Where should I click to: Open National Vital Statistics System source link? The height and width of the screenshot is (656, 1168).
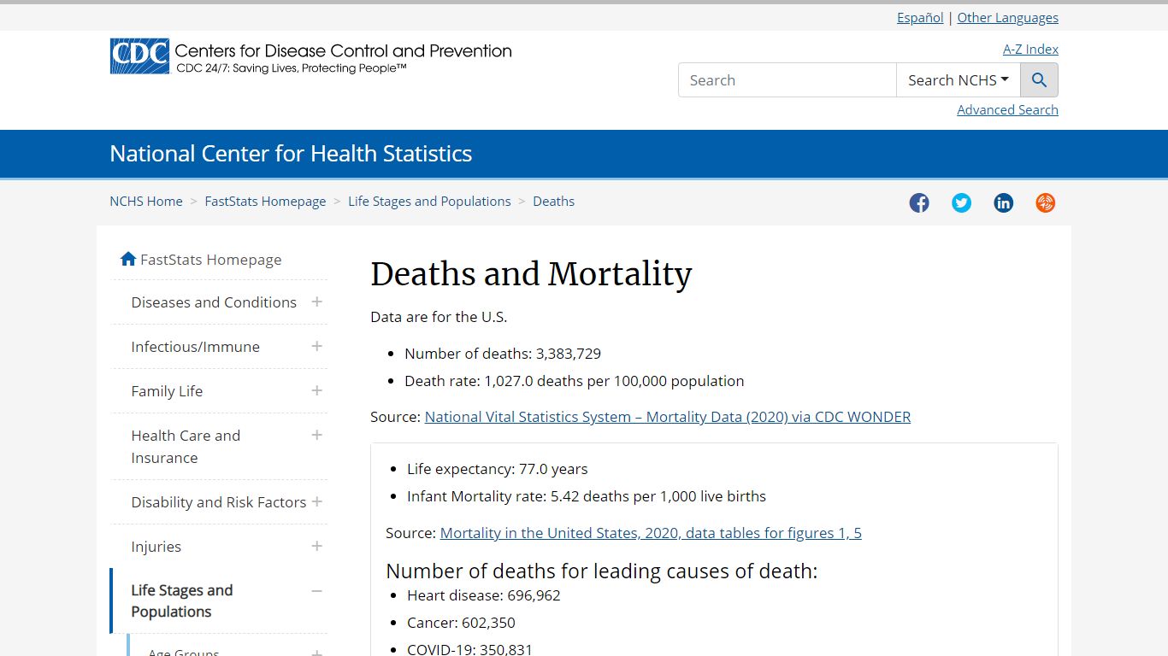[x=668, y=417]
